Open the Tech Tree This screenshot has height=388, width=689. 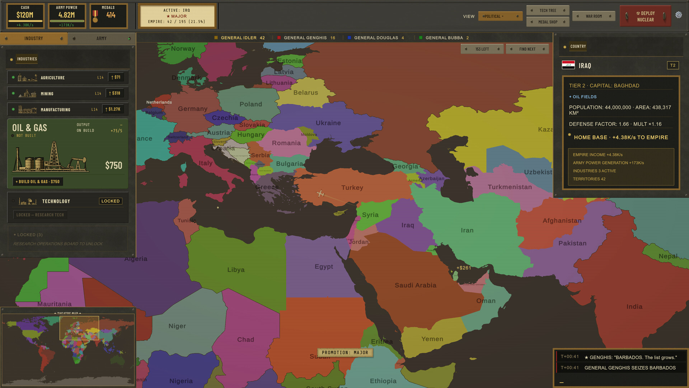coord(548,10)
